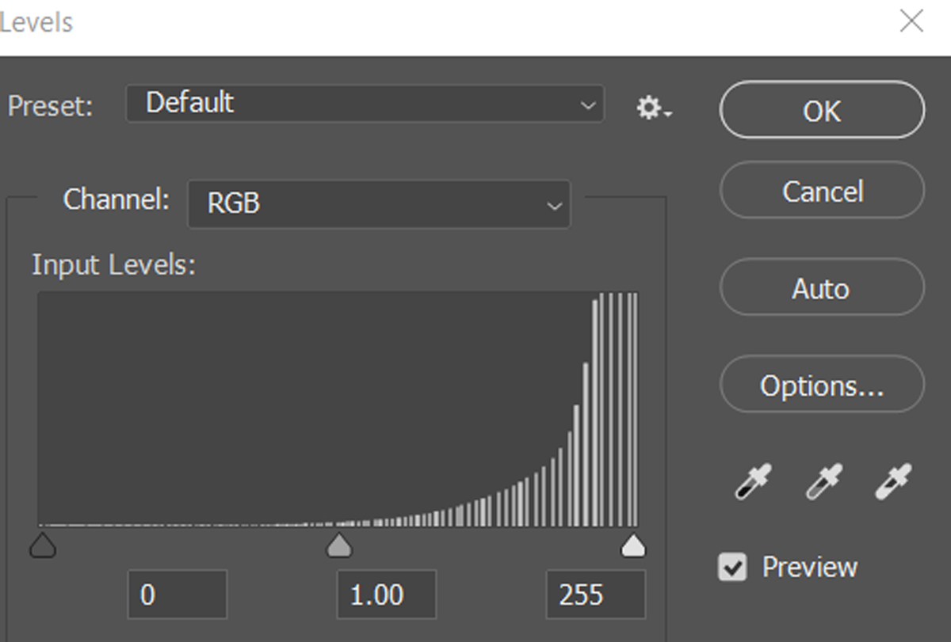The height and width of the screenshot is (642, 951).
Task: Cancel the Levels adjustment
Action: click(822, 191)
